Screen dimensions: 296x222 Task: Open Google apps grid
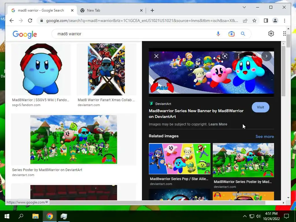[x=284, y=34]
